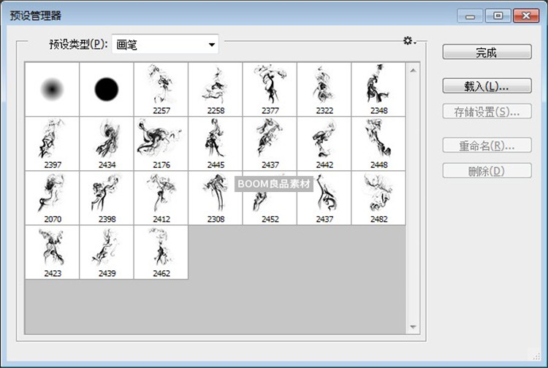
Task: Pick brush preset 2423
Action: click(52, 252)
